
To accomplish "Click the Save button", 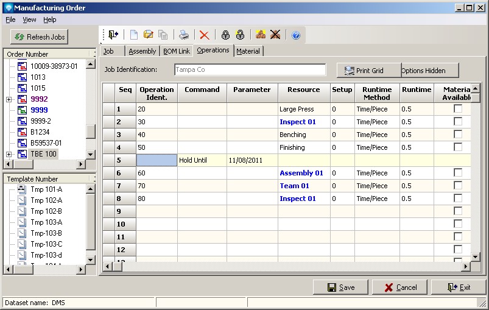I will click(340, 287).
